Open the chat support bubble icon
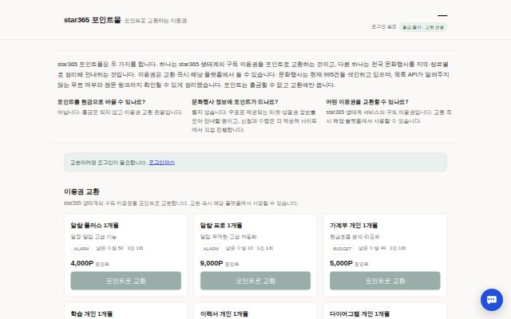The image size is (511, 319). click(x=492, y=300)
